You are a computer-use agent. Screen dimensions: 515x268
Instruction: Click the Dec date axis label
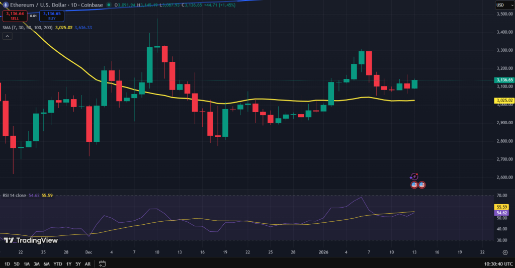89,252
